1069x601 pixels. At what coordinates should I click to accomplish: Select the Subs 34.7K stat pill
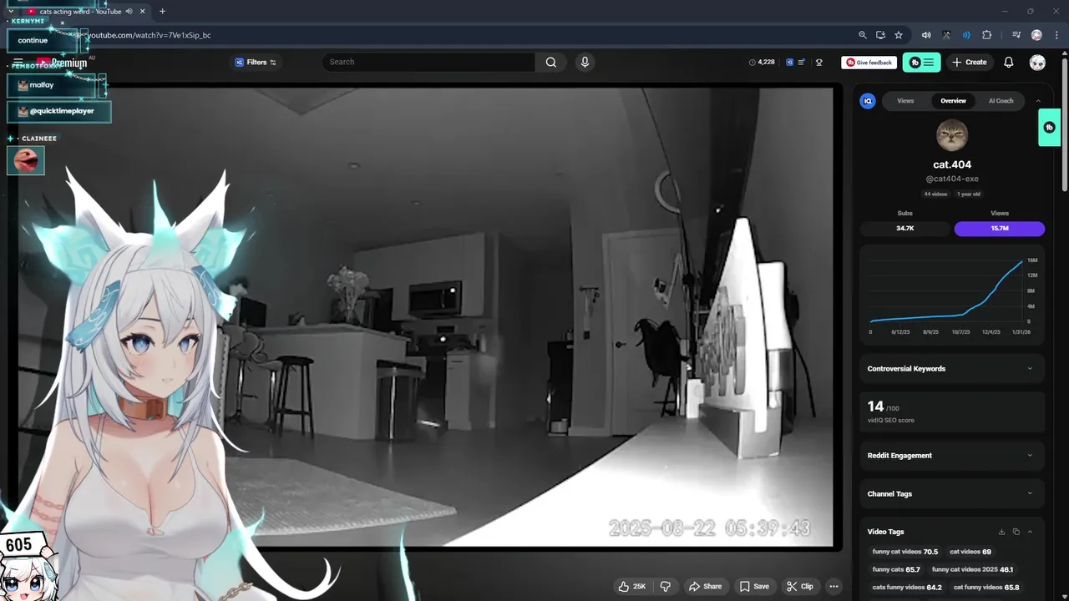(905, 228)
